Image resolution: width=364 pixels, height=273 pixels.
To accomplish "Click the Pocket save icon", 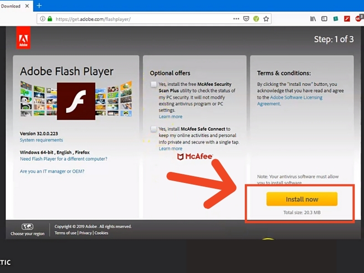I will 246,19.
